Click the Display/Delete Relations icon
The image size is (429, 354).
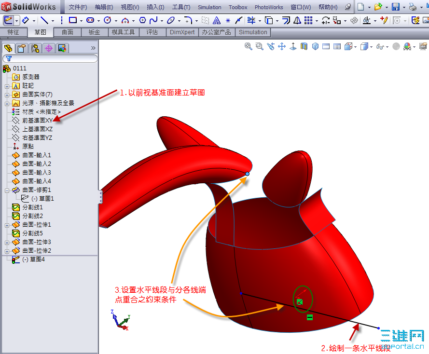coord(367,20)
